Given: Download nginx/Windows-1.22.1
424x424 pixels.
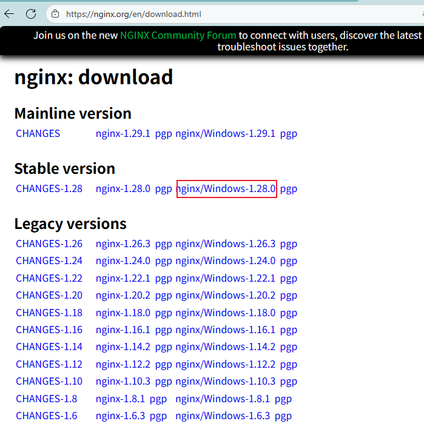Looking at the screenshot, I should pos(225,278).
